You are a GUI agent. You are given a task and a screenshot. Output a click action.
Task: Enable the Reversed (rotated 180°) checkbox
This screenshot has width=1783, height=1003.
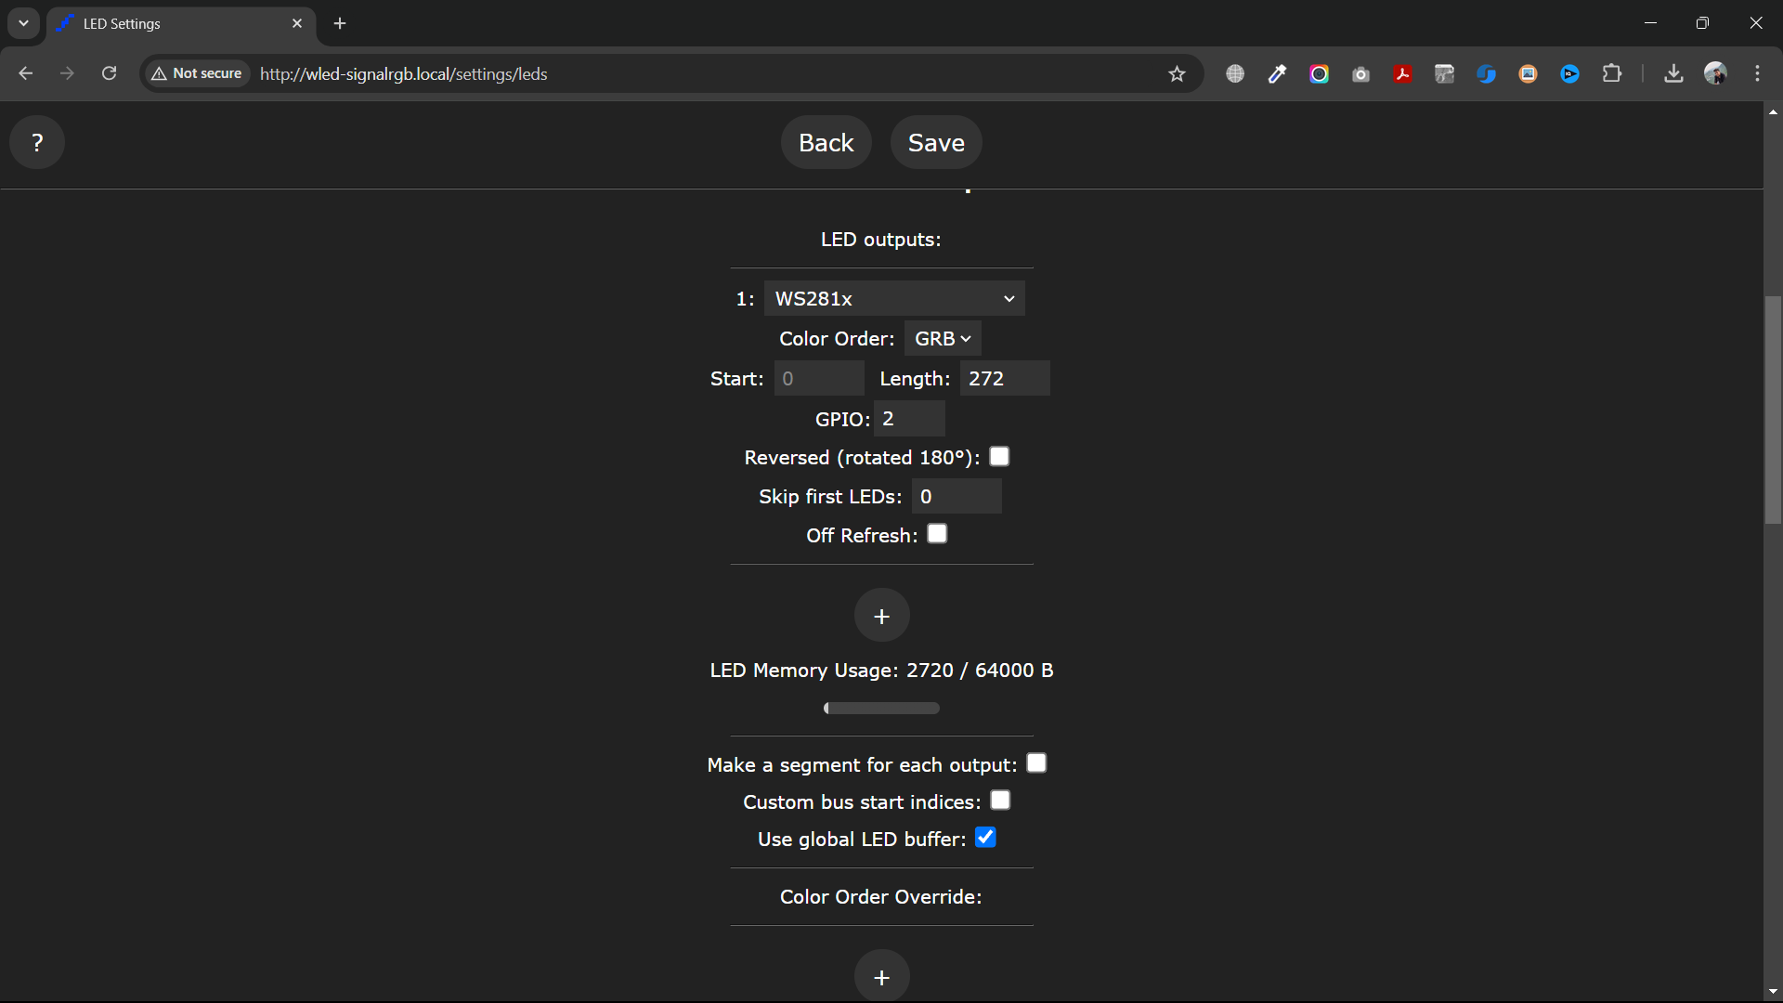pyautogui.click(x=999, y=457)
